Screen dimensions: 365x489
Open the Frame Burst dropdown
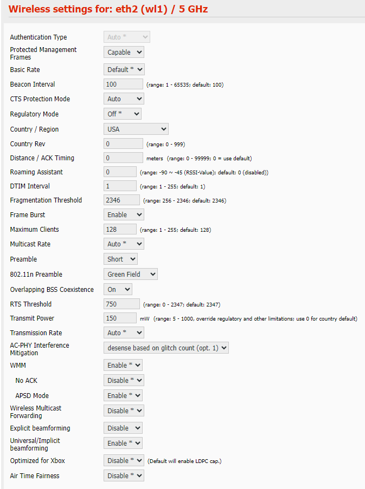124,215
